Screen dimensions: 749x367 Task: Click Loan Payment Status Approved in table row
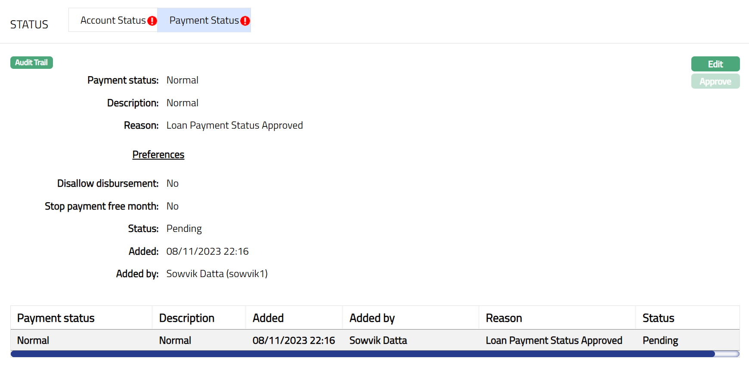[x=554, y=340]
